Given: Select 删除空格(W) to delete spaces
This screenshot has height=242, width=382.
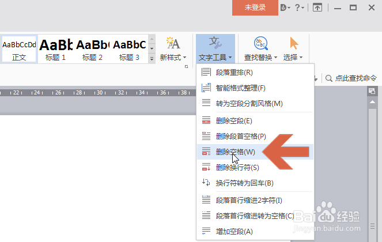Looking at the screenshot, I should click(255, 152).
